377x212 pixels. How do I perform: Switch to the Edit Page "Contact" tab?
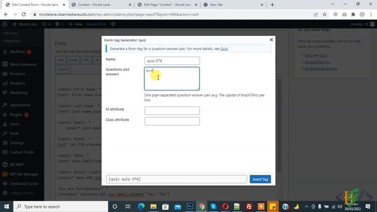(167, 5)
